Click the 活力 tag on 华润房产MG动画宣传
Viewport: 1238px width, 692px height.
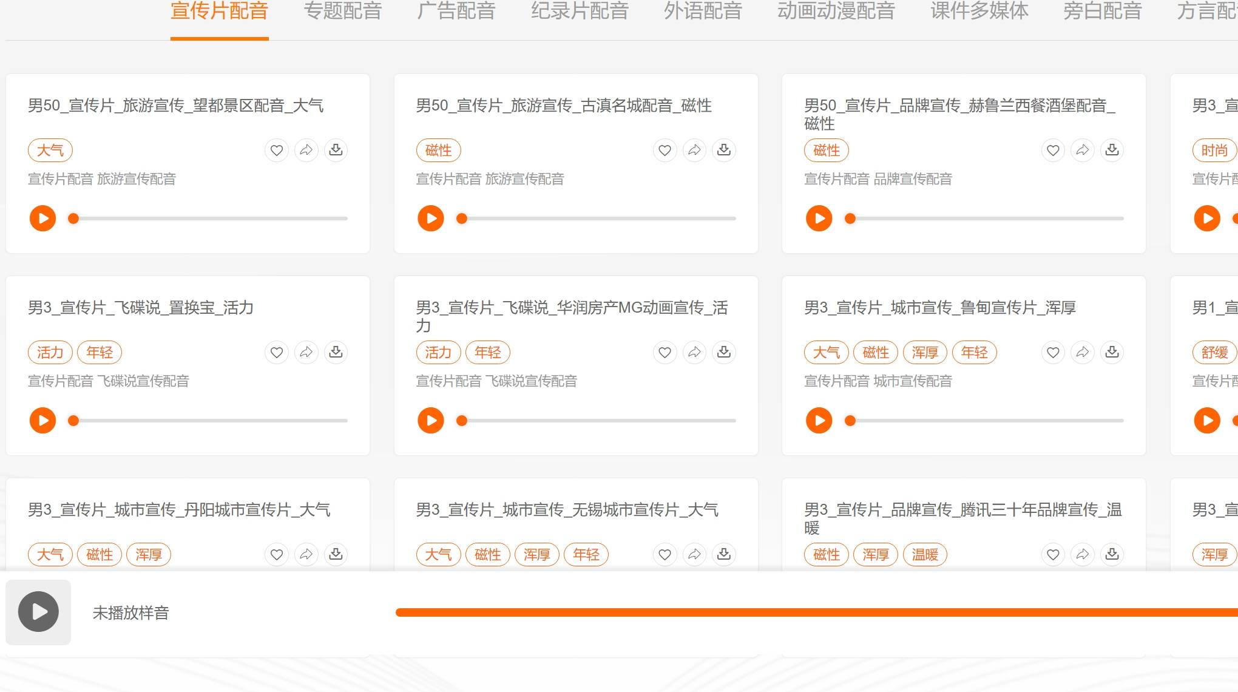(x=439, y=352)
